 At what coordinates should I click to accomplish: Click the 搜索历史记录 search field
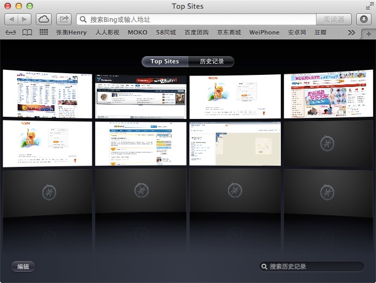click(314, 266)
